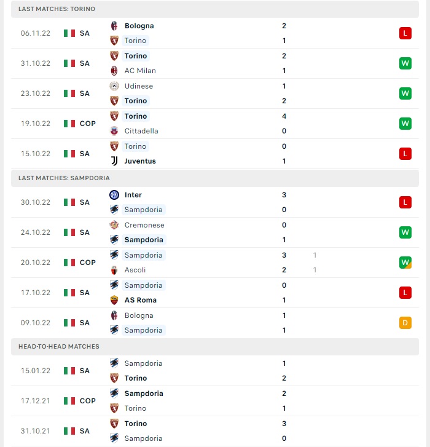Click the Cremonese club crest icon

114,225
